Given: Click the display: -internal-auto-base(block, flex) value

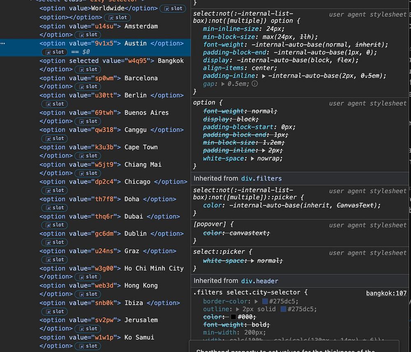Looking at the screenshot, I should (x=296, y=60).
